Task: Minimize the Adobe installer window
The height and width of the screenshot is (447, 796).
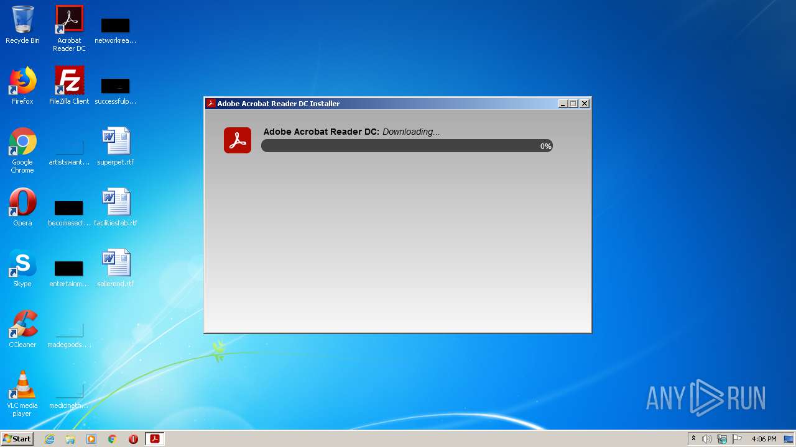Action: coord(563,104)
